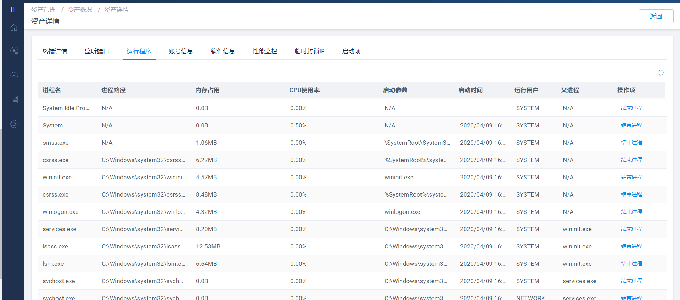680x300 pixels.
Task: Select the wininit.exe process name cell
Action: (x=57, y=177)
